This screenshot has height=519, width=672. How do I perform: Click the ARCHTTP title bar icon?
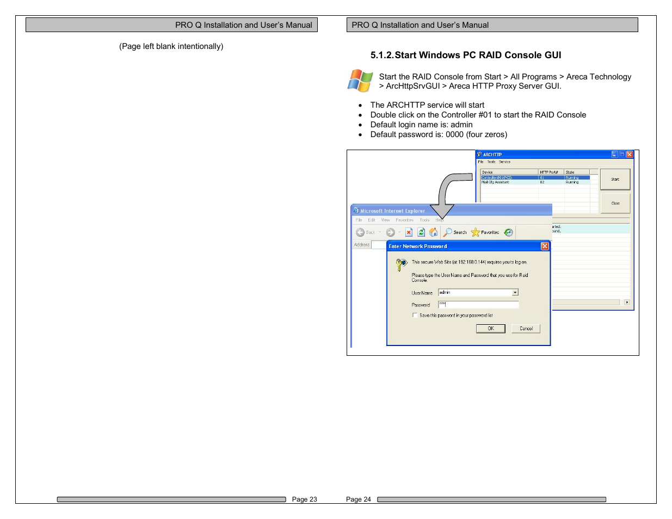pos(479,155)
